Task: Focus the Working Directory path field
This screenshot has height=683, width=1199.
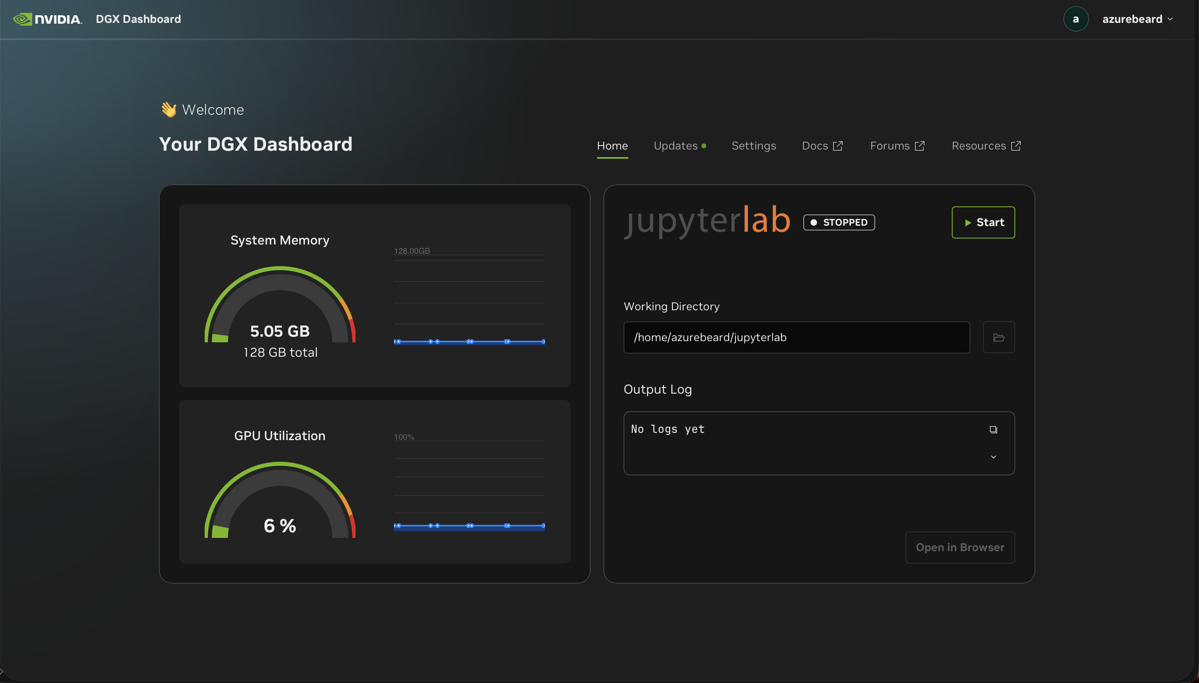Action: (x=796, y=337)
